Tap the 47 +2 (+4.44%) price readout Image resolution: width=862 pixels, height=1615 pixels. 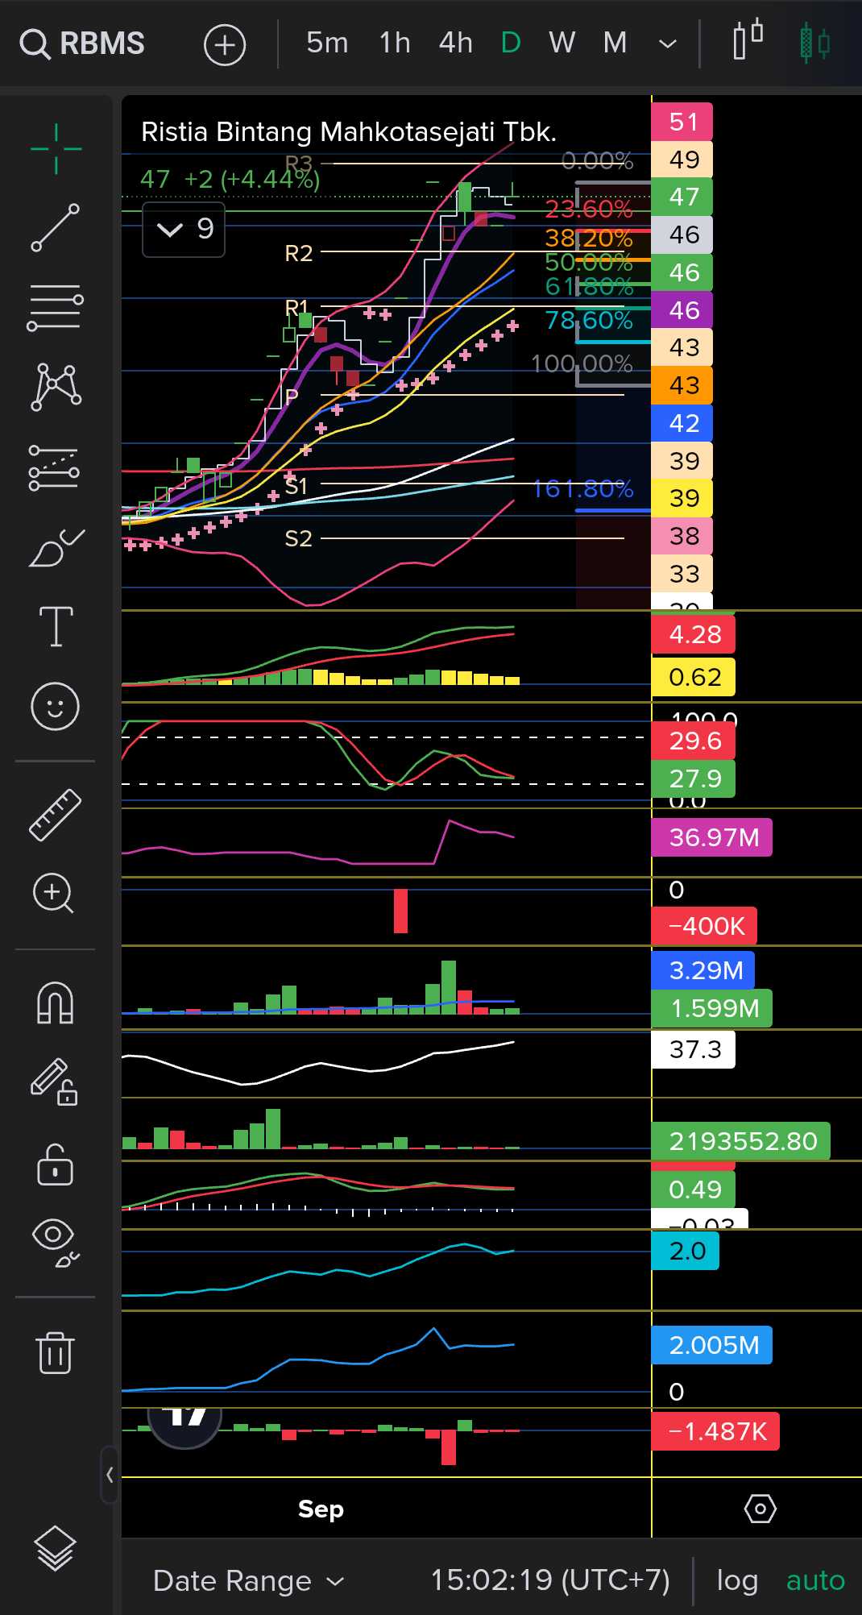[x=230, y=179]
